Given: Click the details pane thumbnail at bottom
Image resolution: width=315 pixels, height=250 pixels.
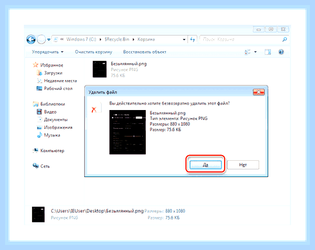Looking at the screenshot, I should 38,215.
